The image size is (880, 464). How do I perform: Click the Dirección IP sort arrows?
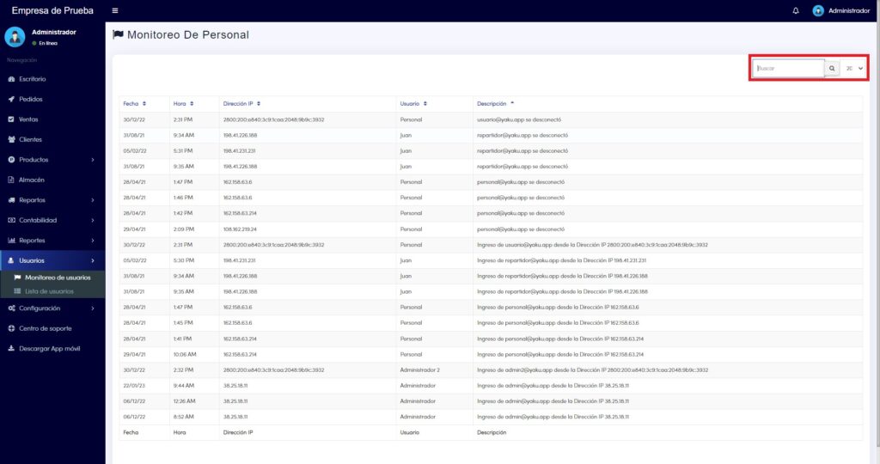(x=259, y=104)
